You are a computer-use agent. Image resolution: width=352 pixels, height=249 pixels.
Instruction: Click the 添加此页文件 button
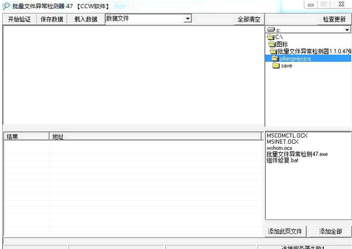(284, 231)
